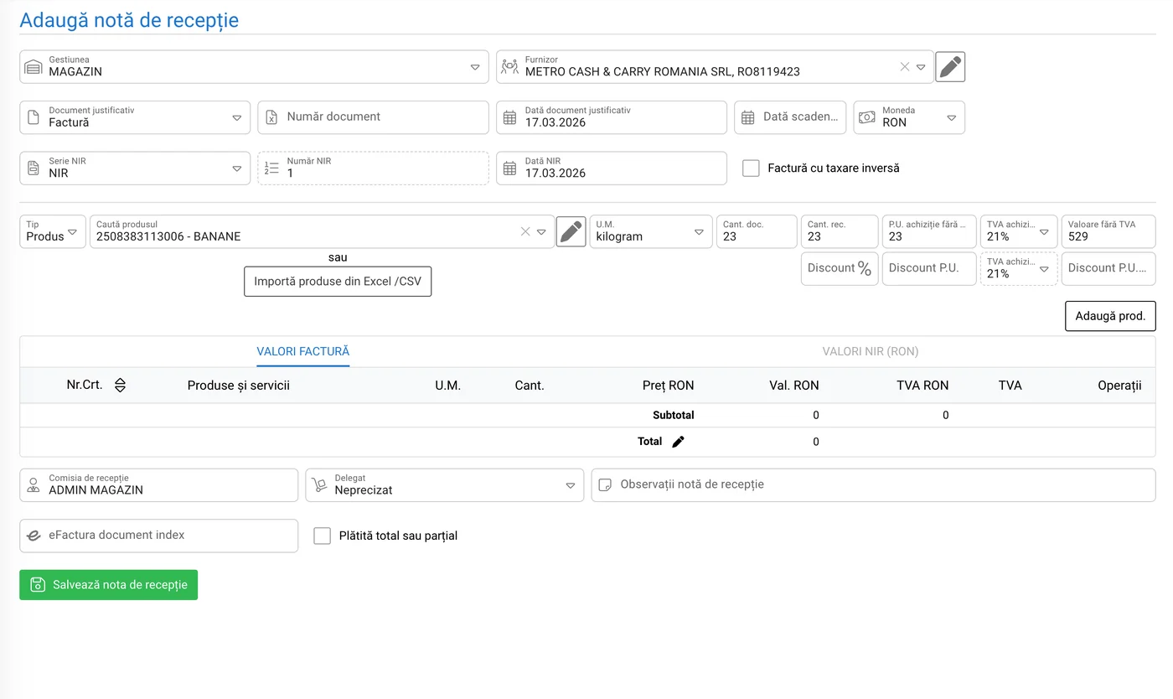Viewport: 1173px width, 699px height.
Task: Open the Gestiunea dropdown
Action: pos(474,67)
